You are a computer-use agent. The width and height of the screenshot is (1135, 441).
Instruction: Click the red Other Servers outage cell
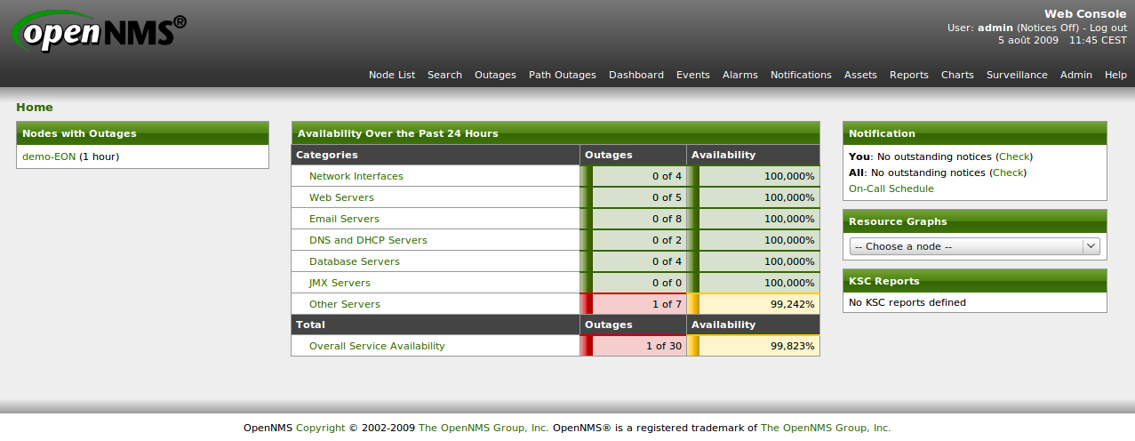(635, 304)
